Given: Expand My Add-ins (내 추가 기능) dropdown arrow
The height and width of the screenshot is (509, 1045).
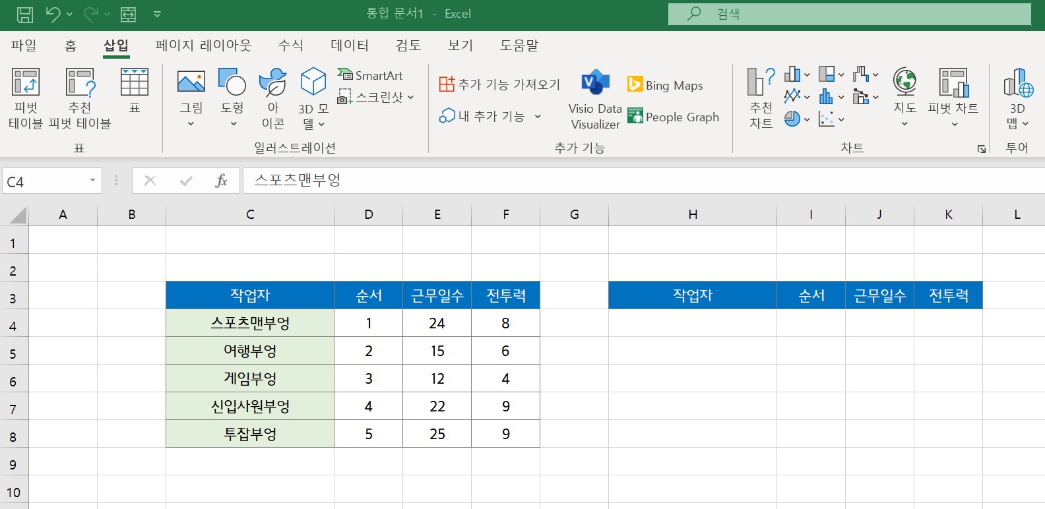Looking at the screenshot, I should point(538,117).
